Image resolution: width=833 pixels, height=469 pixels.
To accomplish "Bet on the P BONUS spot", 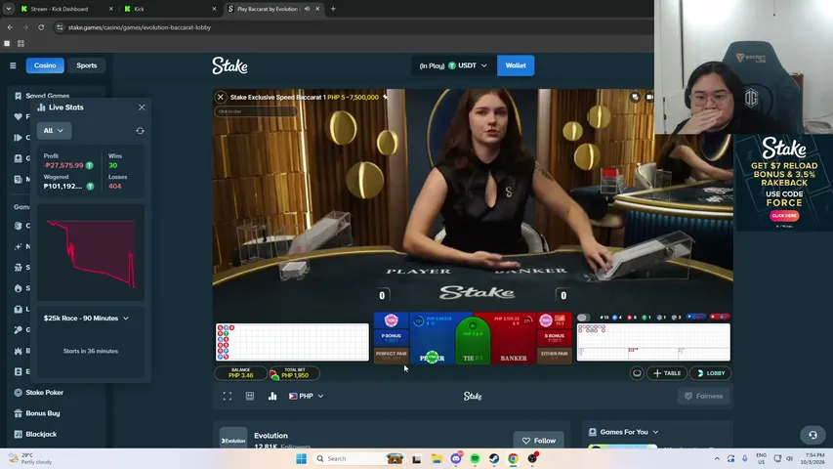I will coord(391,338).
